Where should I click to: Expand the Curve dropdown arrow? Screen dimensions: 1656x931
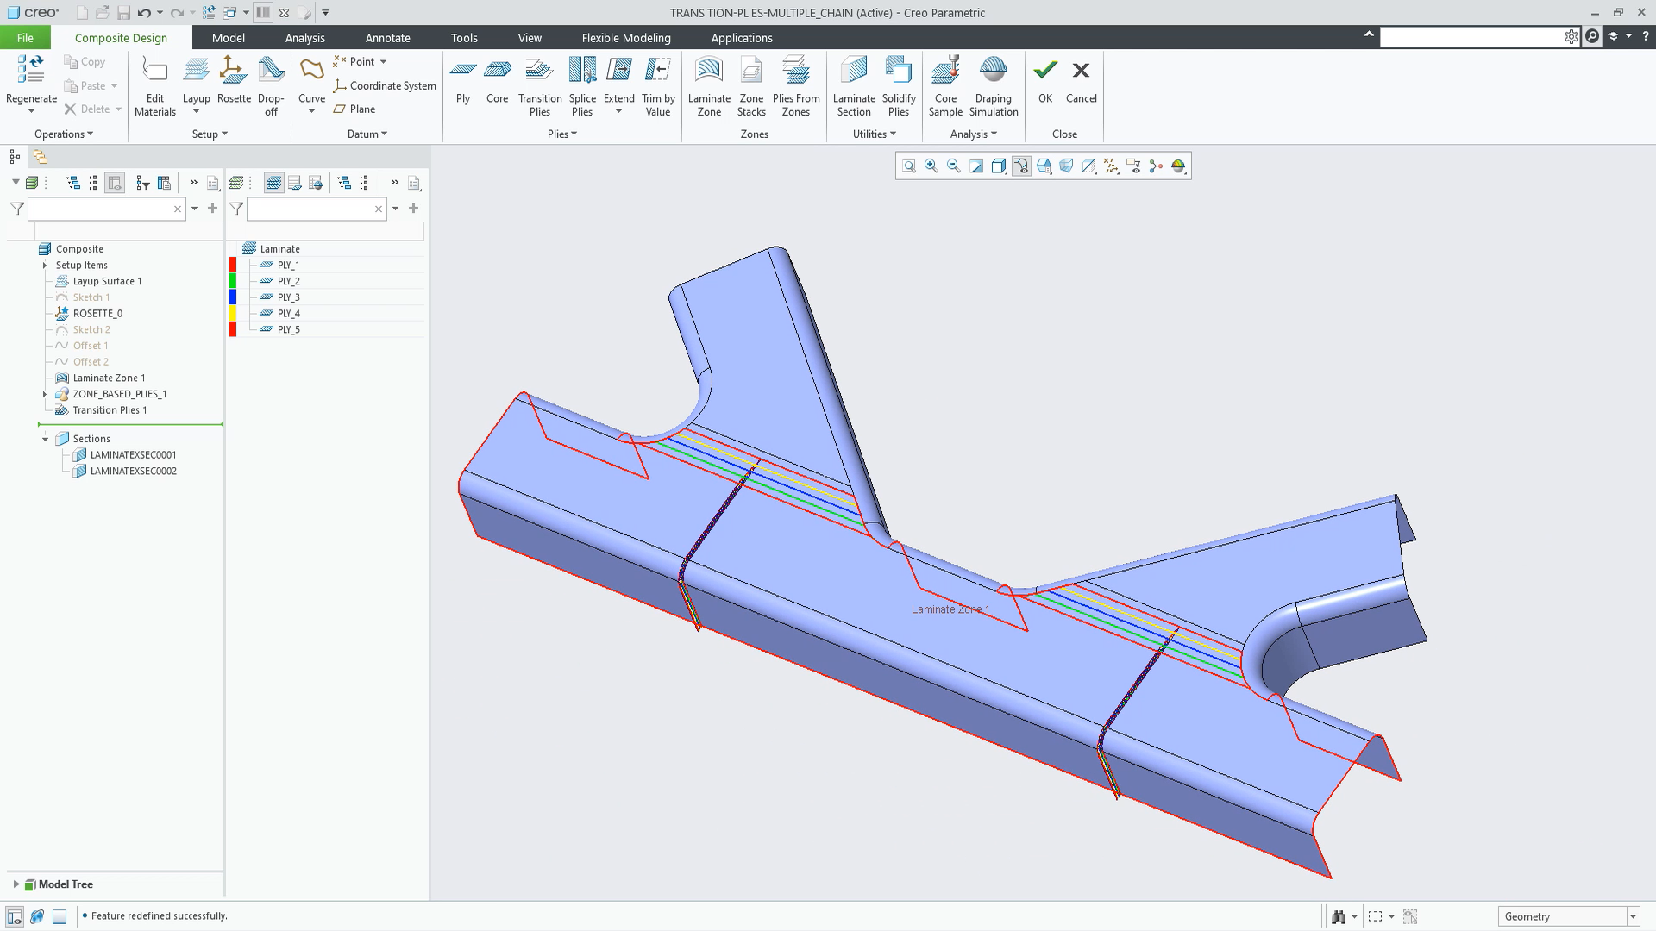pyautogui.click(x=311, y=111)
